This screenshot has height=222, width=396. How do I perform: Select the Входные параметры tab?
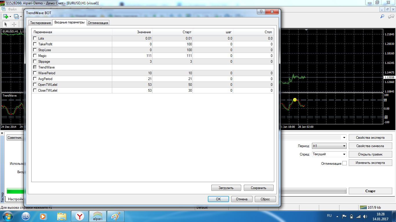[70, 23]
